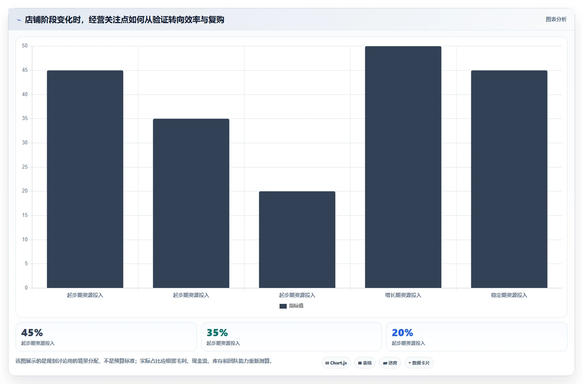Click the y-axis tick labeled 0
The height and width of the screenshot is (384, 583).
pos(26,288)
